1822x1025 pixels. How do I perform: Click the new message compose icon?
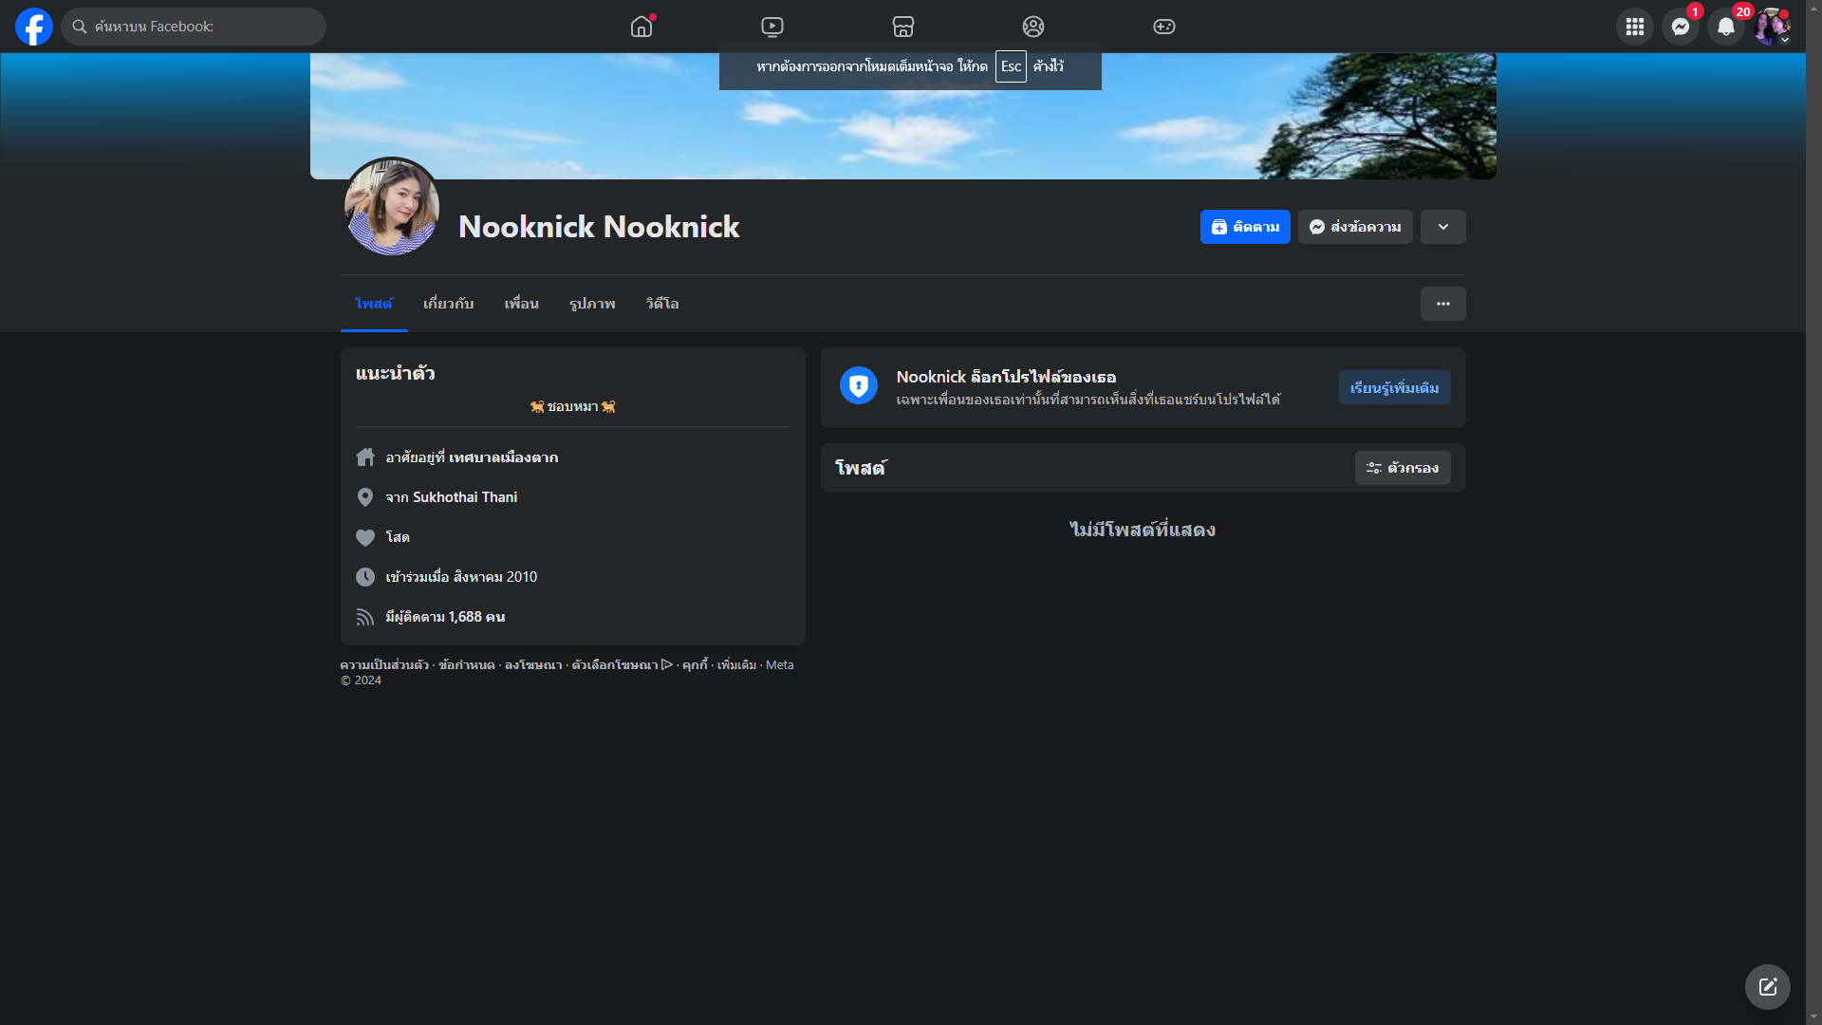[x=1767, y=987]
